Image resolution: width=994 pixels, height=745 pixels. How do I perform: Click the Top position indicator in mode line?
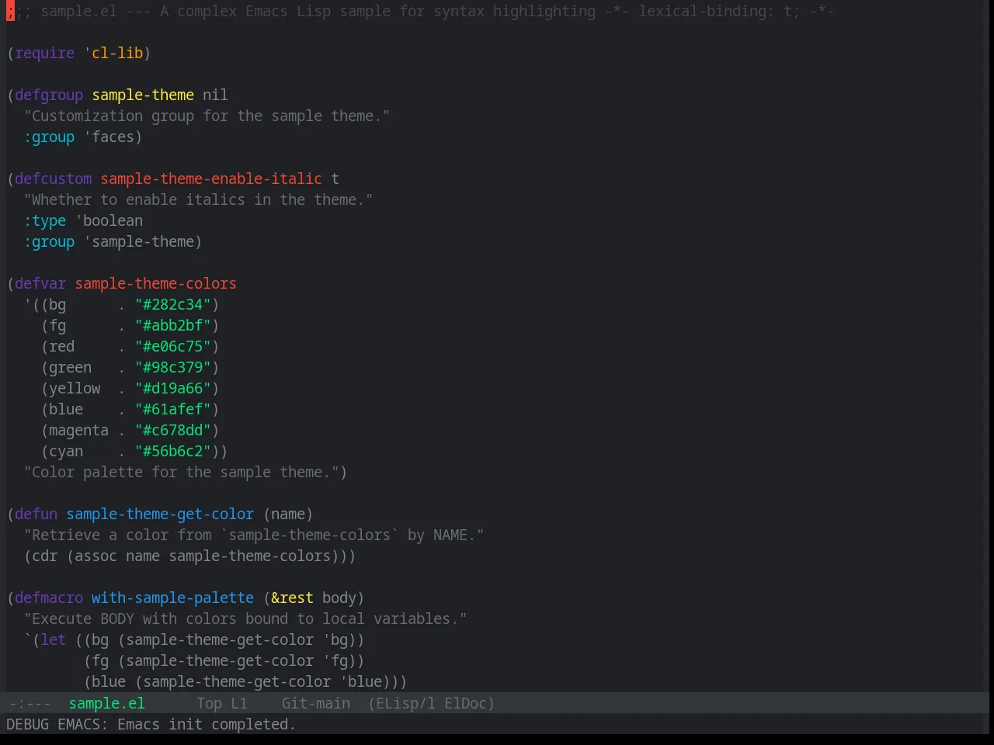pyautogui.click(x=209, y=703)
